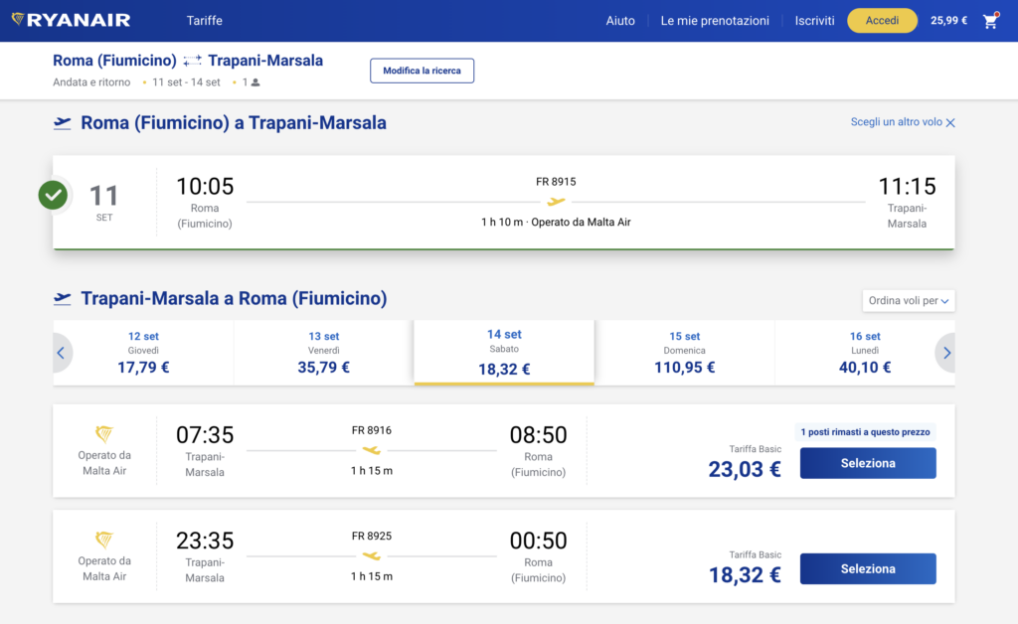Click the harp logo on the 07:35 flight
This screenshot has width=1018, height=624.
point(103,433)
